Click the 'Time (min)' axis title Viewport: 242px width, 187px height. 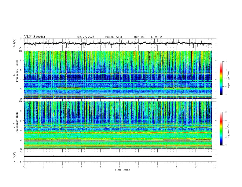[122, 170]
